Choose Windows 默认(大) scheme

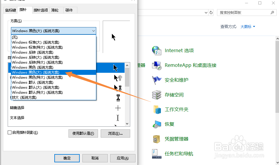click(53, 88)
